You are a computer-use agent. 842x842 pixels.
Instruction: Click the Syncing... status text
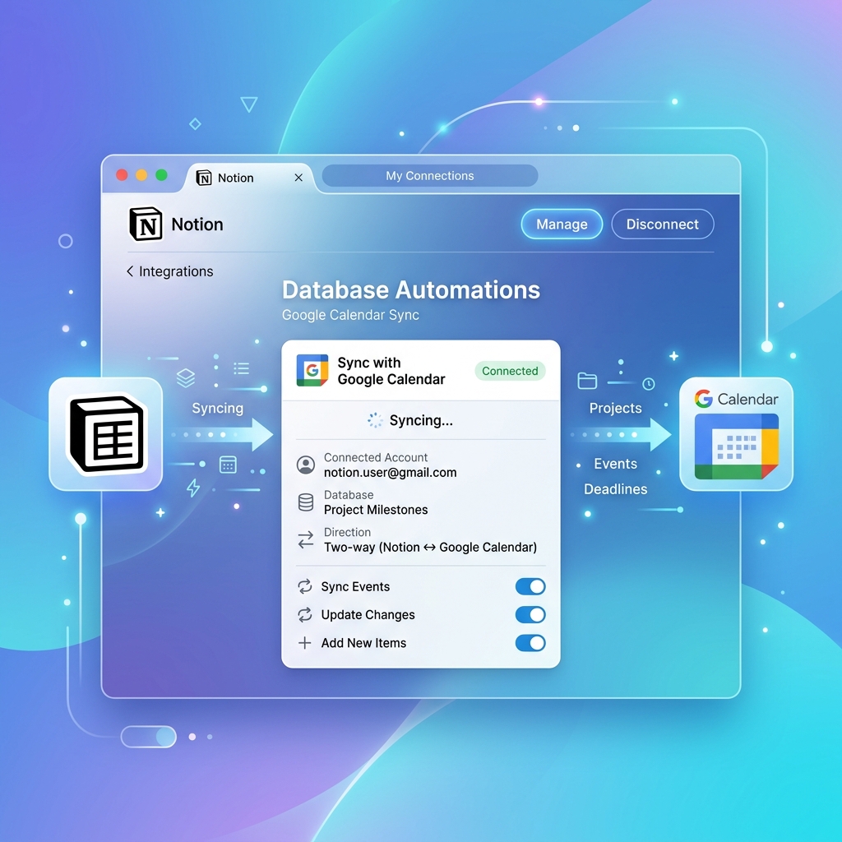point(421,420)
